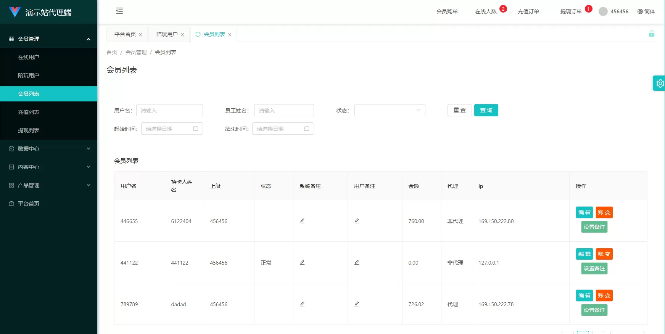The image size is (665, 334).
Task: Open the settings gear panel
Action: click(660, 83)
